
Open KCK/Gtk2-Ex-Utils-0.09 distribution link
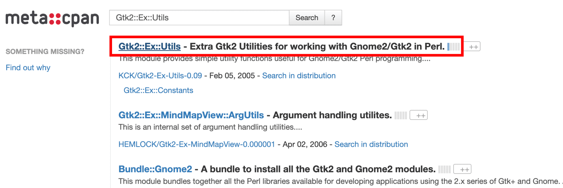(160, 76)
